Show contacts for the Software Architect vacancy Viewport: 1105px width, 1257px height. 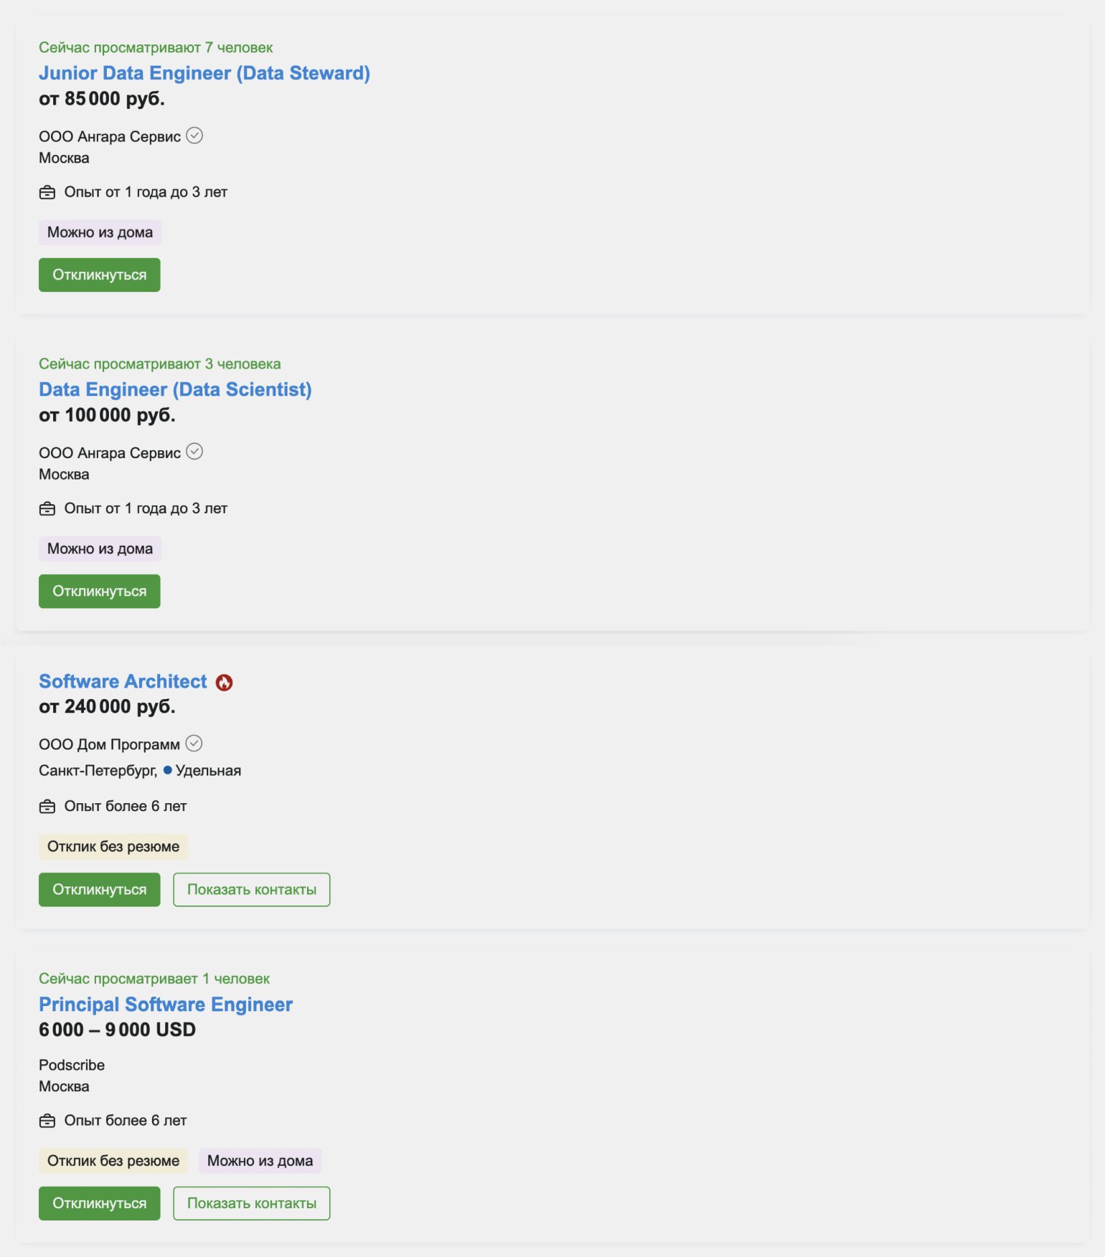pyautogui.click(x=252, y=890)
